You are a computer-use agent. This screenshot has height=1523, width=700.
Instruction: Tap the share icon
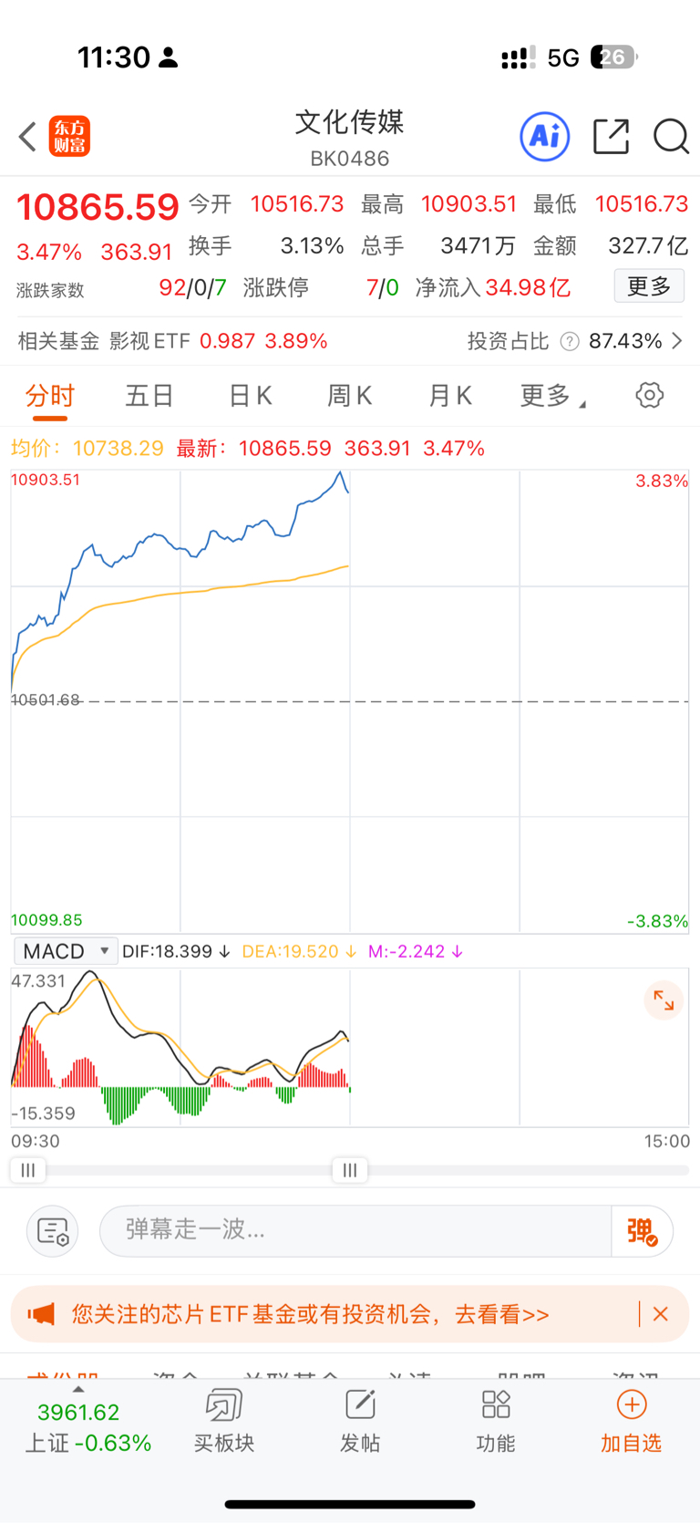coord(611,137)
